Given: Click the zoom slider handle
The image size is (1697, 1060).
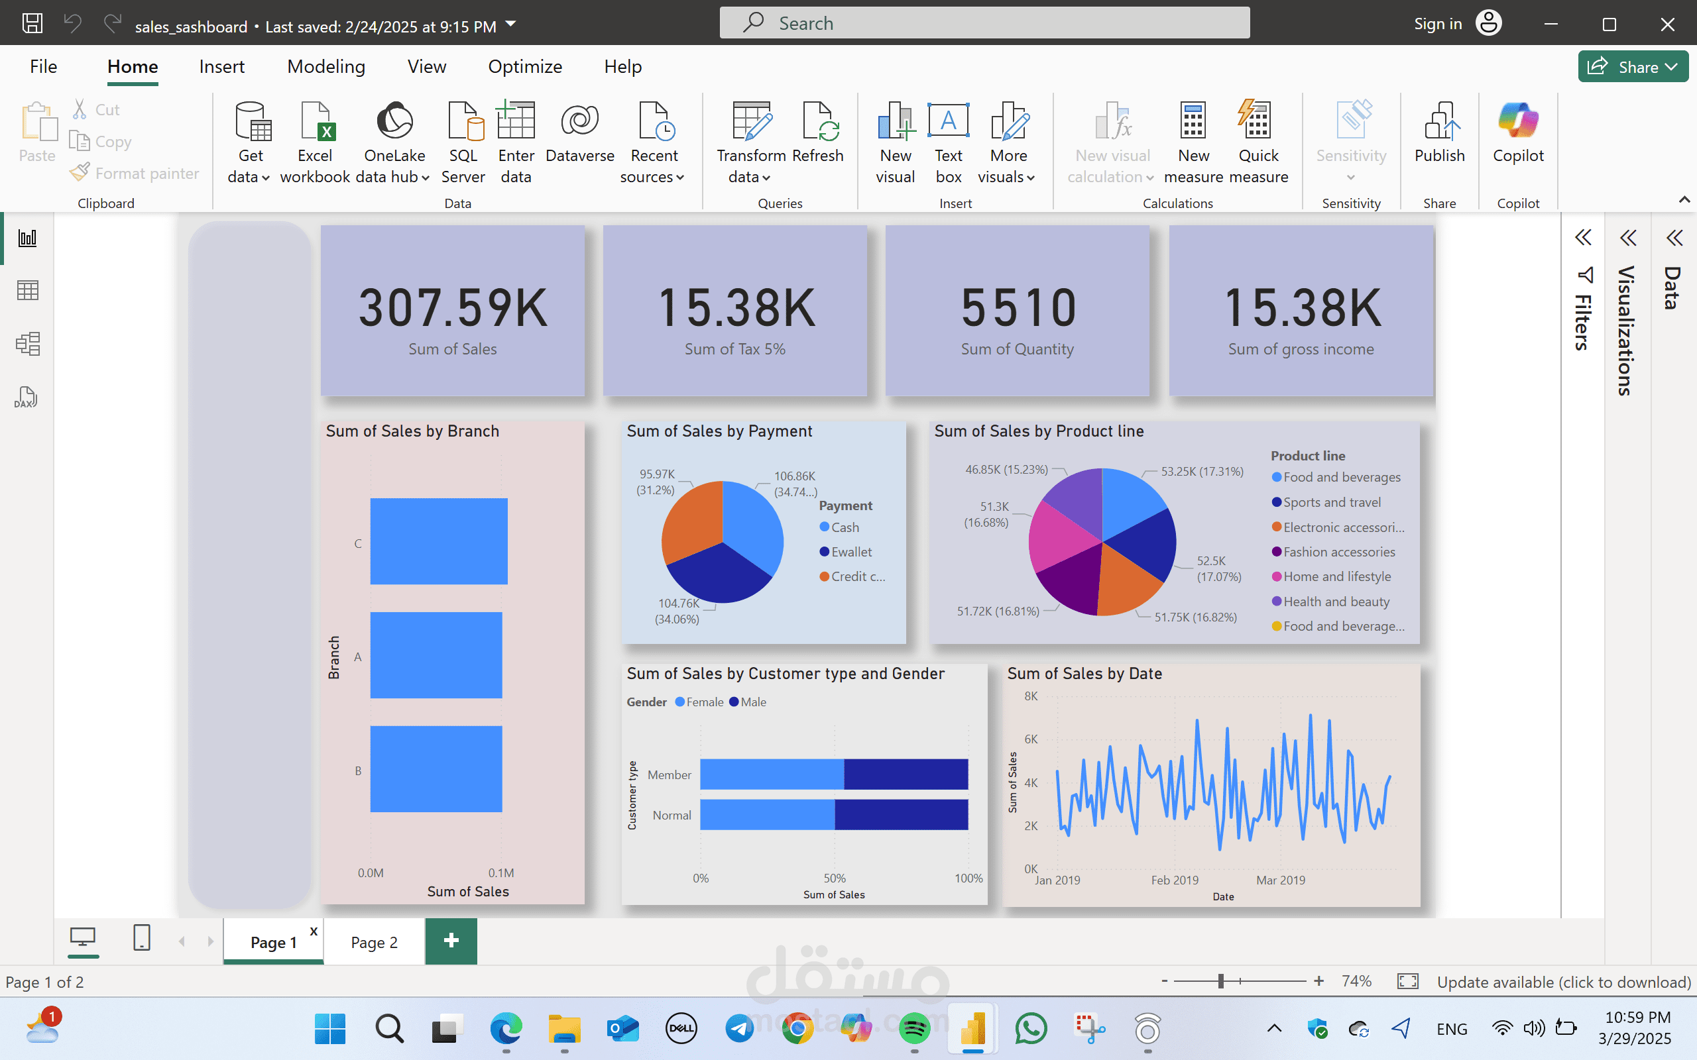Looking at the screenshot, I should (x=1221, y=981).
